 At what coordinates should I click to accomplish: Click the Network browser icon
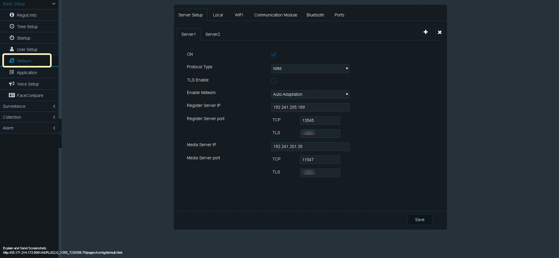tap(12, 60)
